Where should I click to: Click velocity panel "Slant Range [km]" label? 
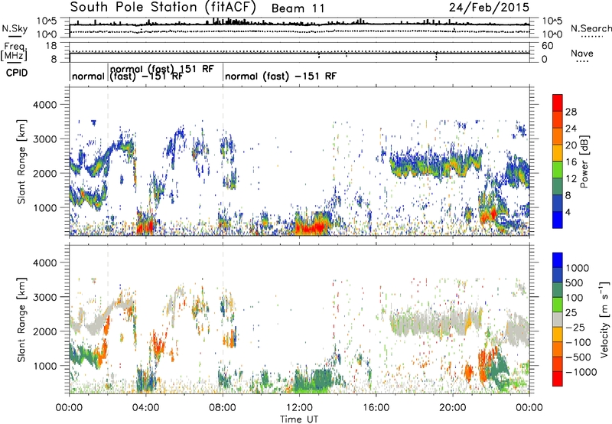[x=21, y=320]
